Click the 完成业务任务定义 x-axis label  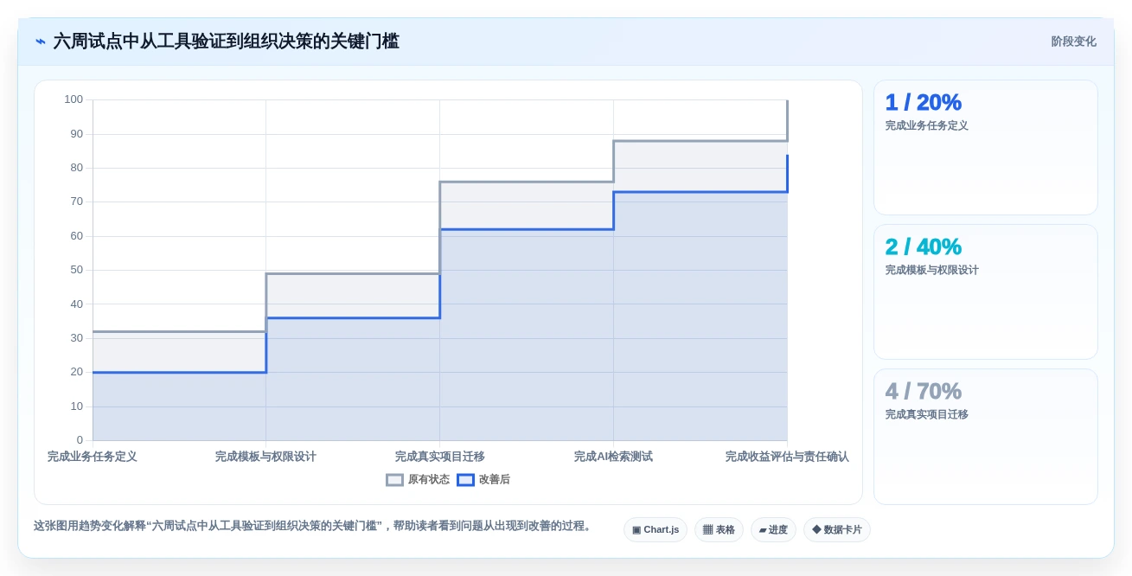pos(93,457)
